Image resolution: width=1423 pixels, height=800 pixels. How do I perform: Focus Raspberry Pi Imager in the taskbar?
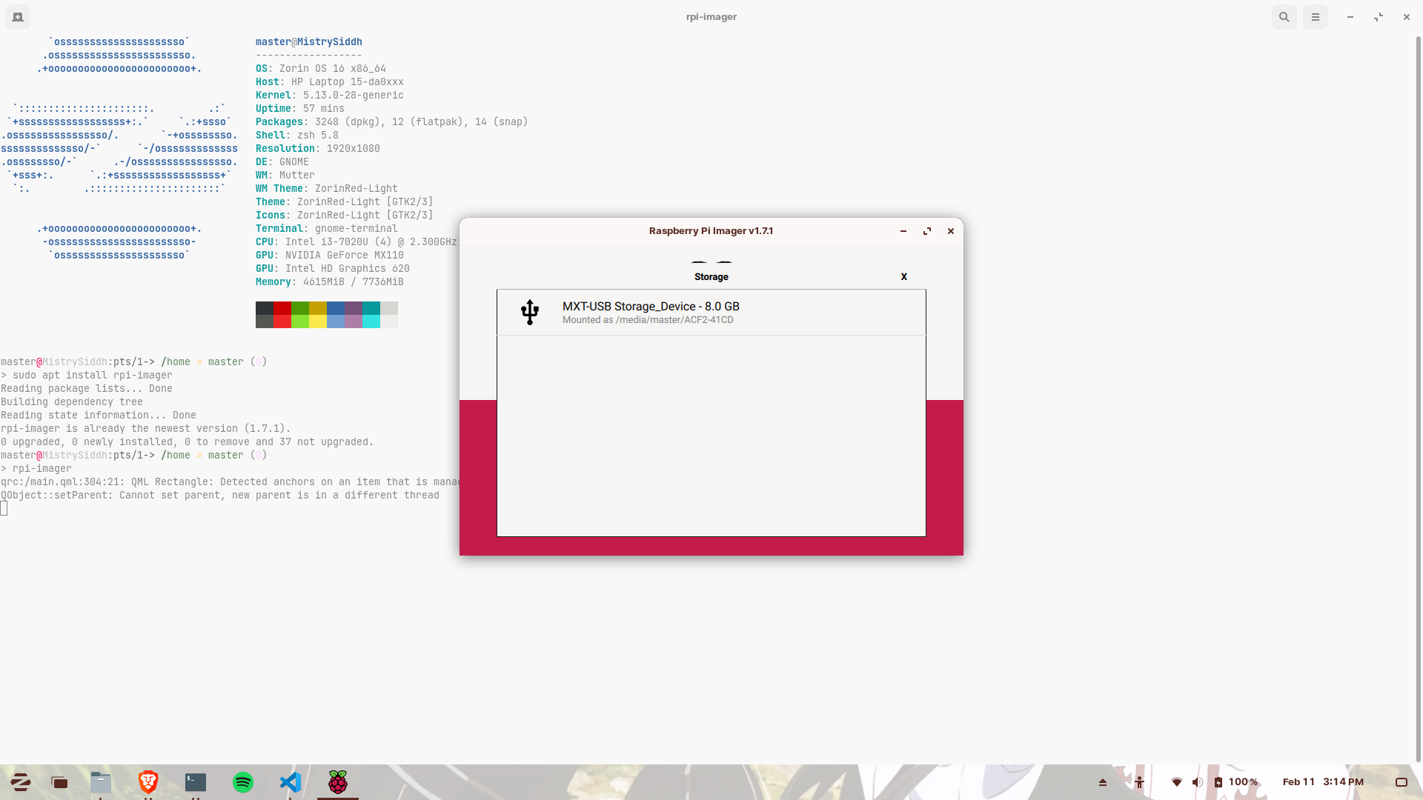(338, 782)
